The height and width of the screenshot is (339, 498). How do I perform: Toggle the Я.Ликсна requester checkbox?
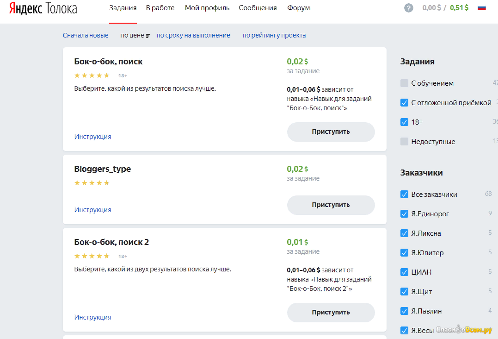tap(404, 233)
